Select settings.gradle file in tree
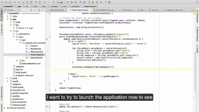Image resolution: width=199 pixels, height=112 pixels. 19,105
